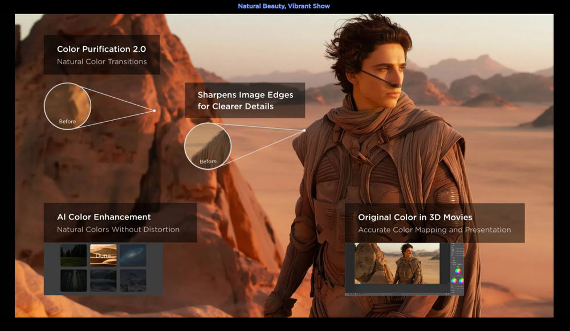Select the dark forest path preset thumbnail
Screen dimensions: 570x331
(74, 280)
